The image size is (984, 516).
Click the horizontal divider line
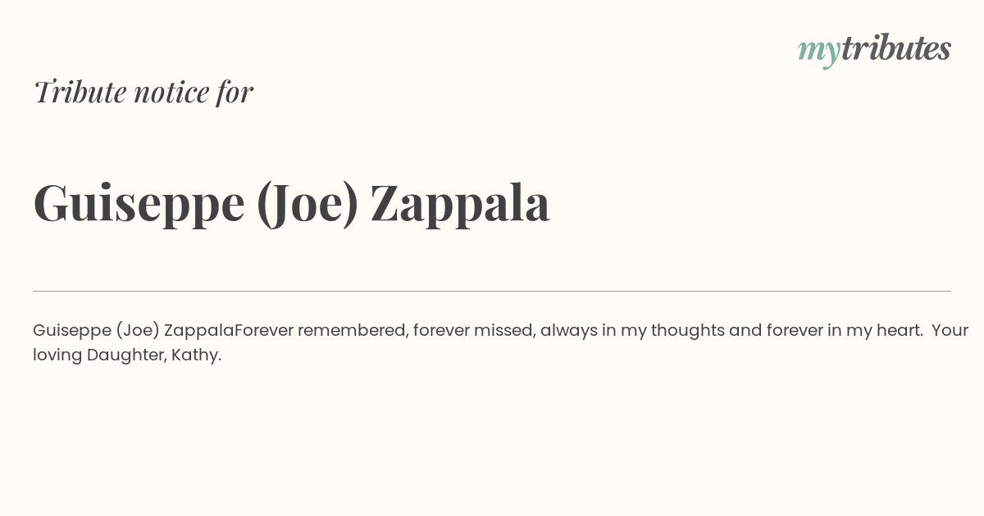(492, 291)
